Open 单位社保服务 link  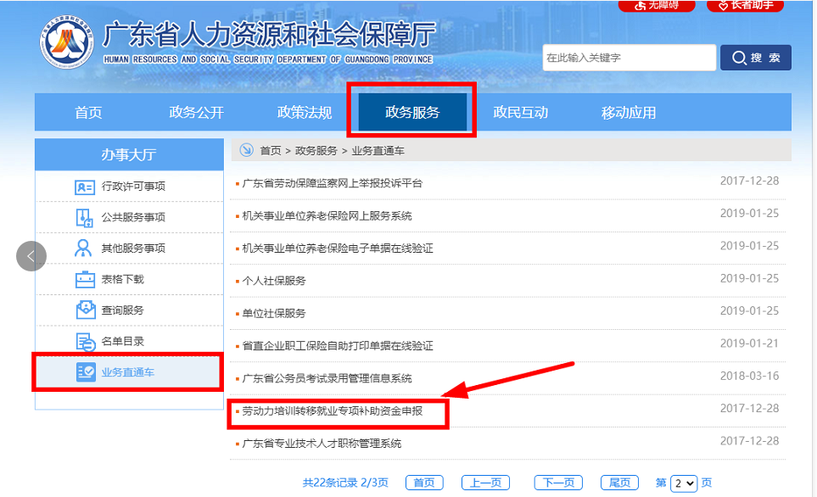tap(274, 313)
